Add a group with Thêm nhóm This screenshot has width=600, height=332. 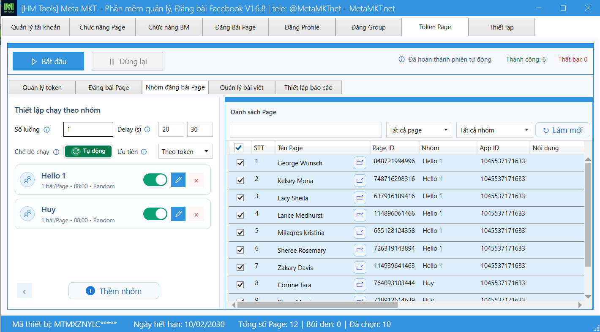114,291
